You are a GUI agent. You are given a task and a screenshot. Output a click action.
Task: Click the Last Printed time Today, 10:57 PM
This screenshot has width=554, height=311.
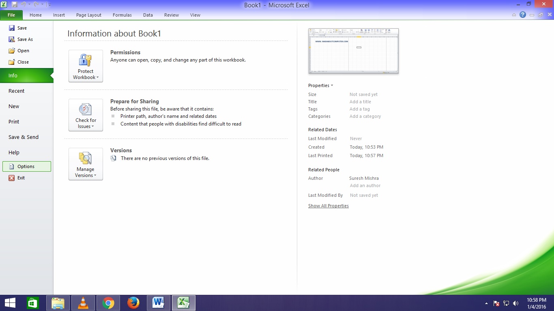click(367, 155)
